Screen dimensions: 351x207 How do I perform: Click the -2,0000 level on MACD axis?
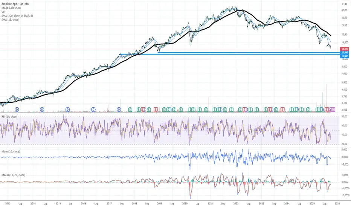[346, 195]
